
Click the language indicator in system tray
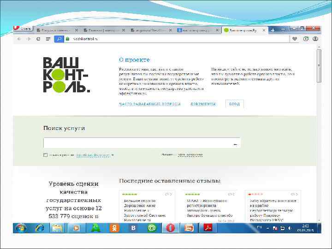[x=259, y=227]
